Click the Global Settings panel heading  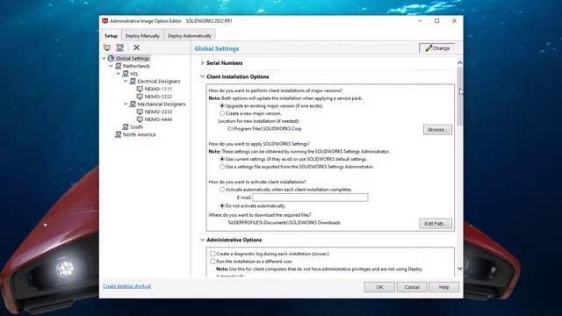pyautogui.click(x=217, y=49)
